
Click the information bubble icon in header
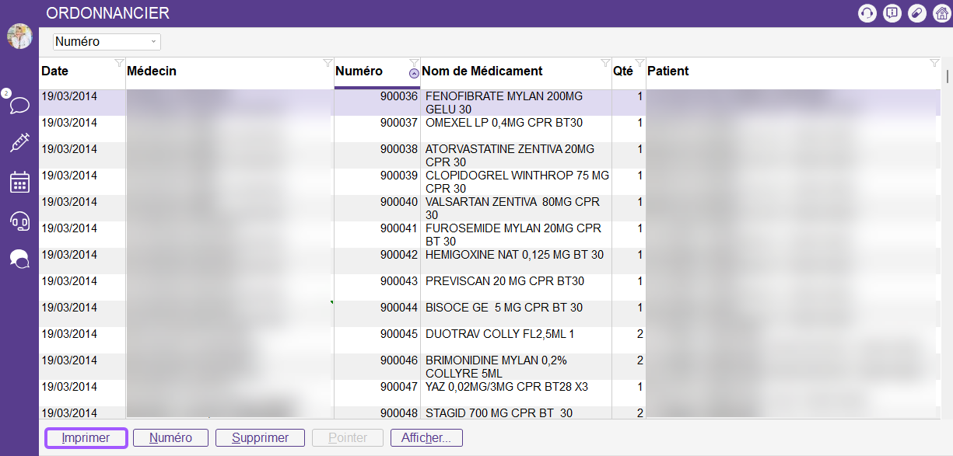coord(892,13)
